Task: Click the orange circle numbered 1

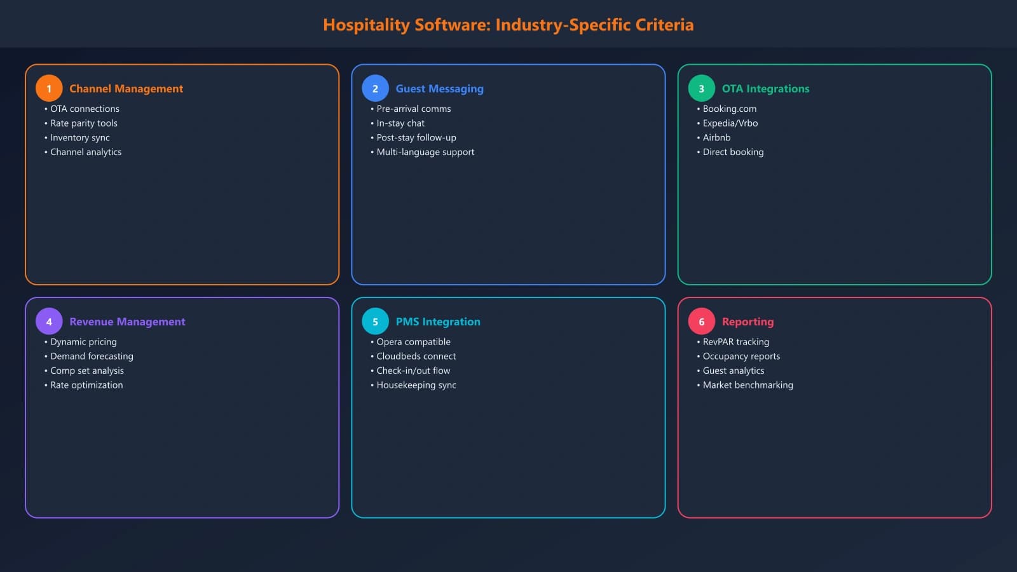Action: (x=48, y=88)
